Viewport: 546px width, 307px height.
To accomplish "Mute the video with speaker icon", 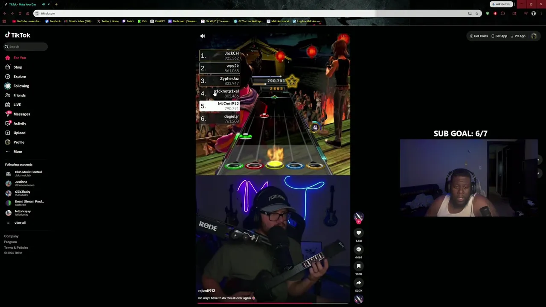I will point(203,36).
